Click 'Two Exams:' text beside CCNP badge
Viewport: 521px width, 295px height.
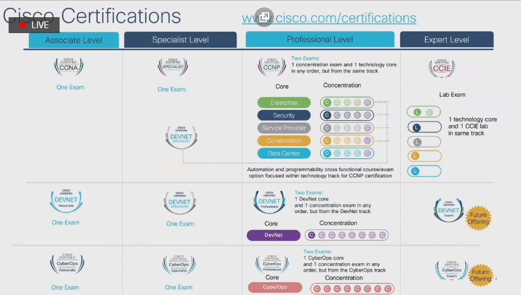(x=305, y=58)
